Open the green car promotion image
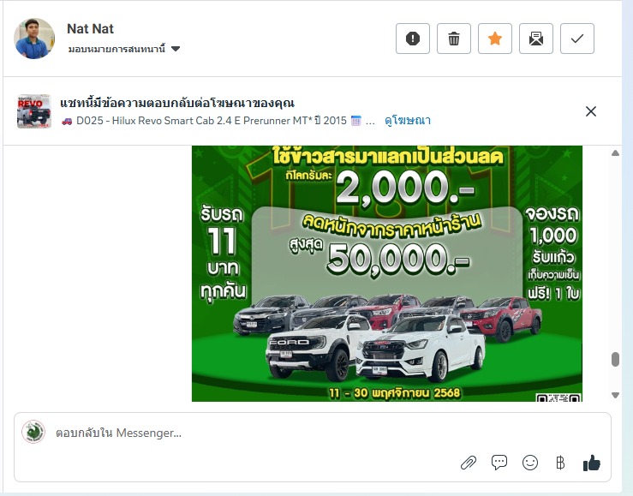 [387, 273]
